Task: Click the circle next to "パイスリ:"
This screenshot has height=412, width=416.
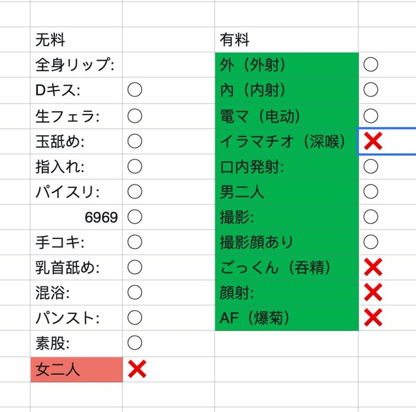Action: click(135, 192)
